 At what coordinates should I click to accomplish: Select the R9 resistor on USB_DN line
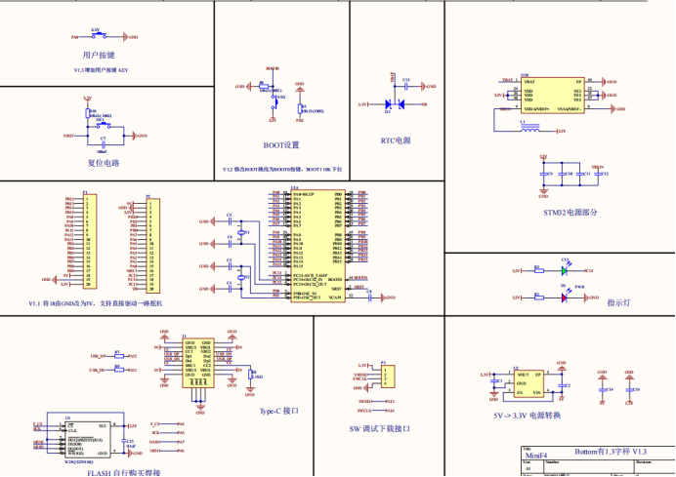coord(119,370)
